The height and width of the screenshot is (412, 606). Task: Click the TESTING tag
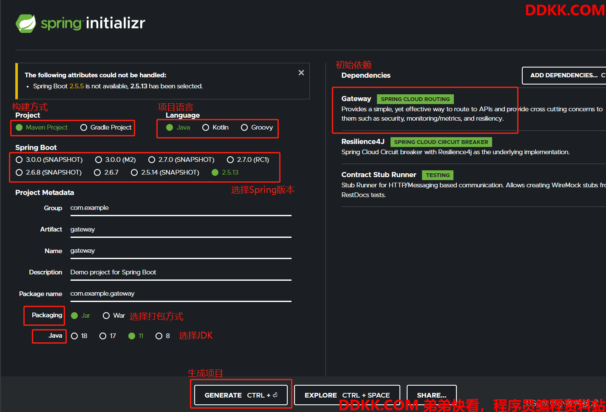[438, 175]
